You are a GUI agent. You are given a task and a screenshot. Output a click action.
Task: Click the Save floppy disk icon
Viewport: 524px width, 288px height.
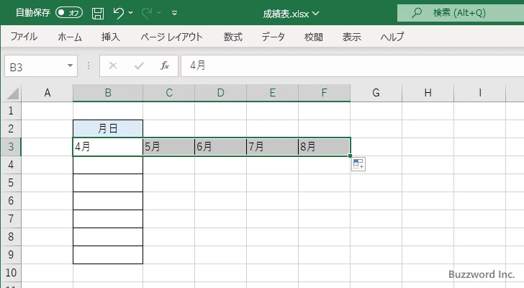pyautogui.click(x=98, y=14)
